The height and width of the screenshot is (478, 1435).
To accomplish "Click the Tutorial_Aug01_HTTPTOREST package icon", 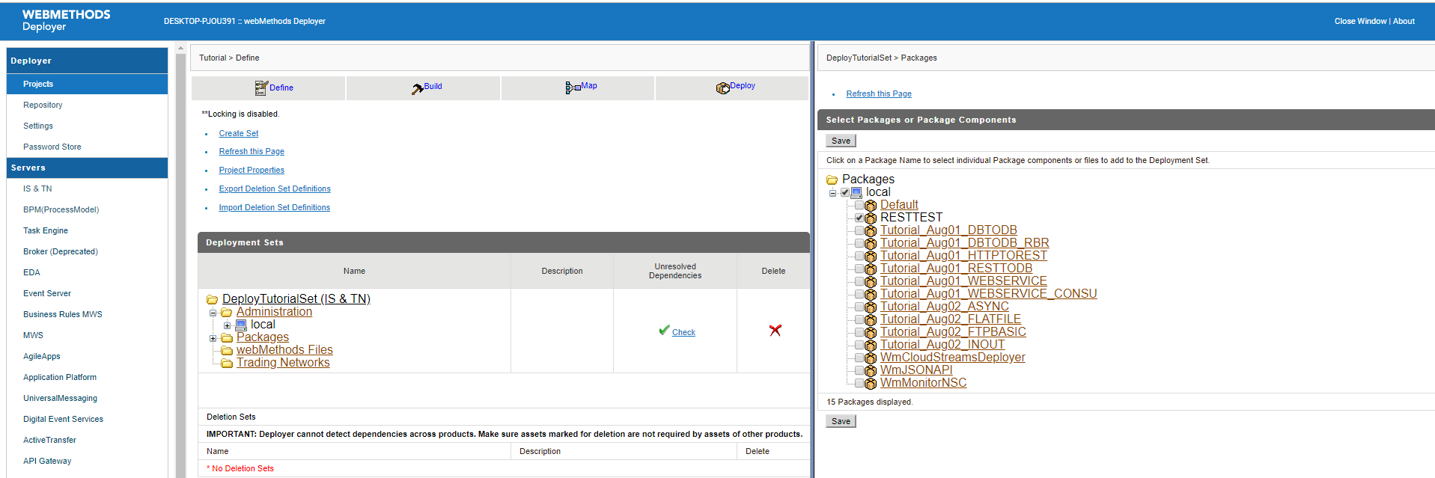I will [871, 257].
